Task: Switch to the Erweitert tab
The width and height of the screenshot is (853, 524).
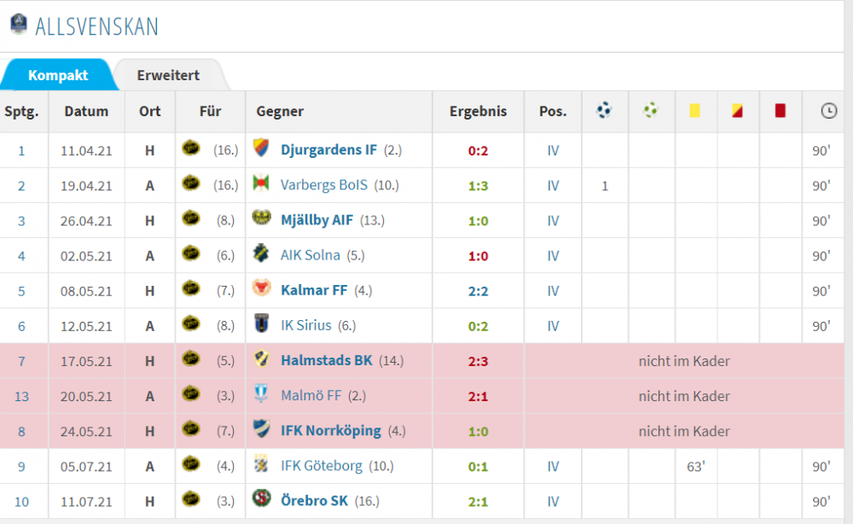Action: [168, 75]
